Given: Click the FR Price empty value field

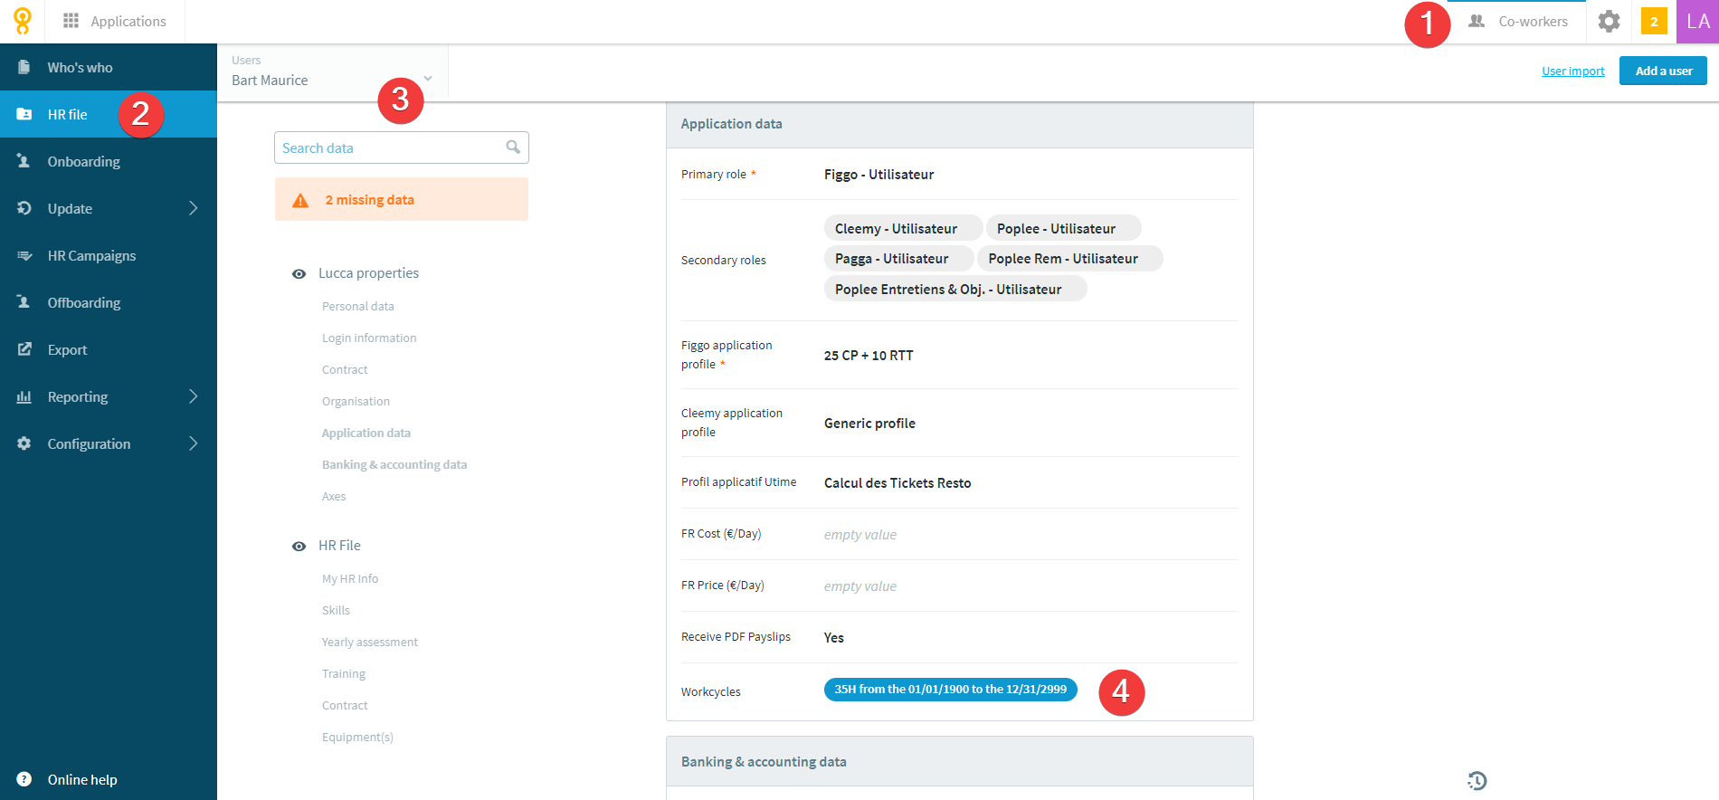Looking at the screenshot, I should click(x=859, y=586).
